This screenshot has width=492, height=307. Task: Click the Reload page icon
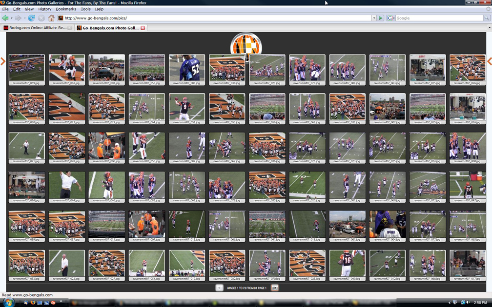coord(31,18)
